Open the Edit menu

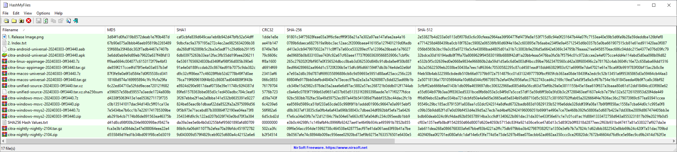16,13
